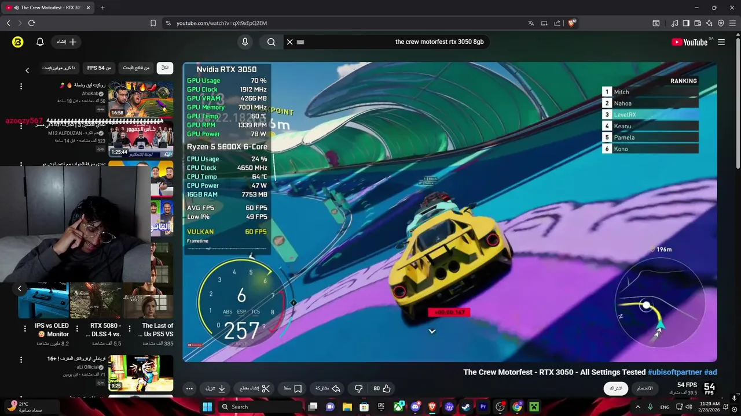Image resolution: width=741 pixels, height=416 pixels.
Task: Open the browser music playlist icon
Action: (675, 23)
